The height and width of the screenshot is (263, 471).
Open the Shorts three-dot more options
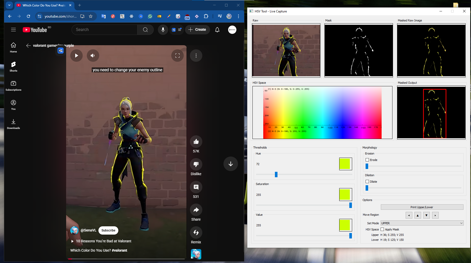[196, 56]
